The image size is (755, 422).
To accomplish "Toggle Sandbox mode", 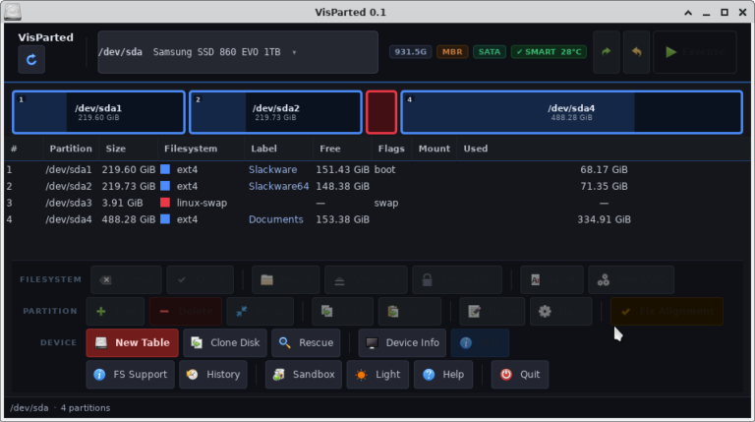I will point(304,375).
